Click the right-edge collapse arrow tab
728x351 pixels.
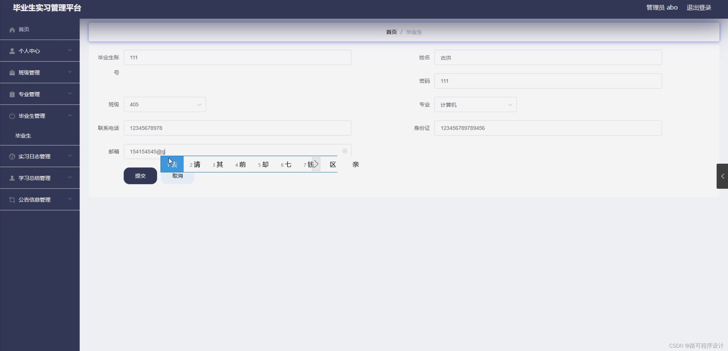pos(722,176)
